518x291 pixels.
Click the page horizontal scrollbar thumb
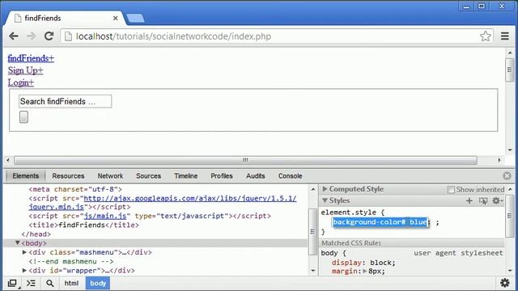[245, 160]
